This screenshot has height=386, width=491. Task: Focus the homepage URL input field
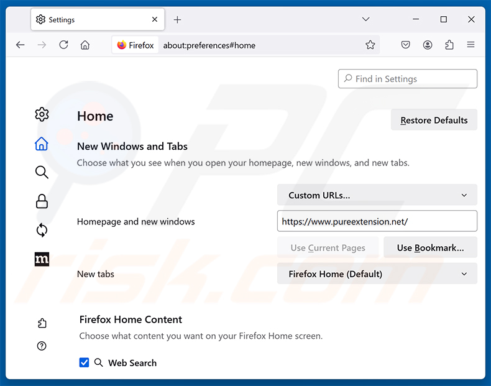[377, 221]
